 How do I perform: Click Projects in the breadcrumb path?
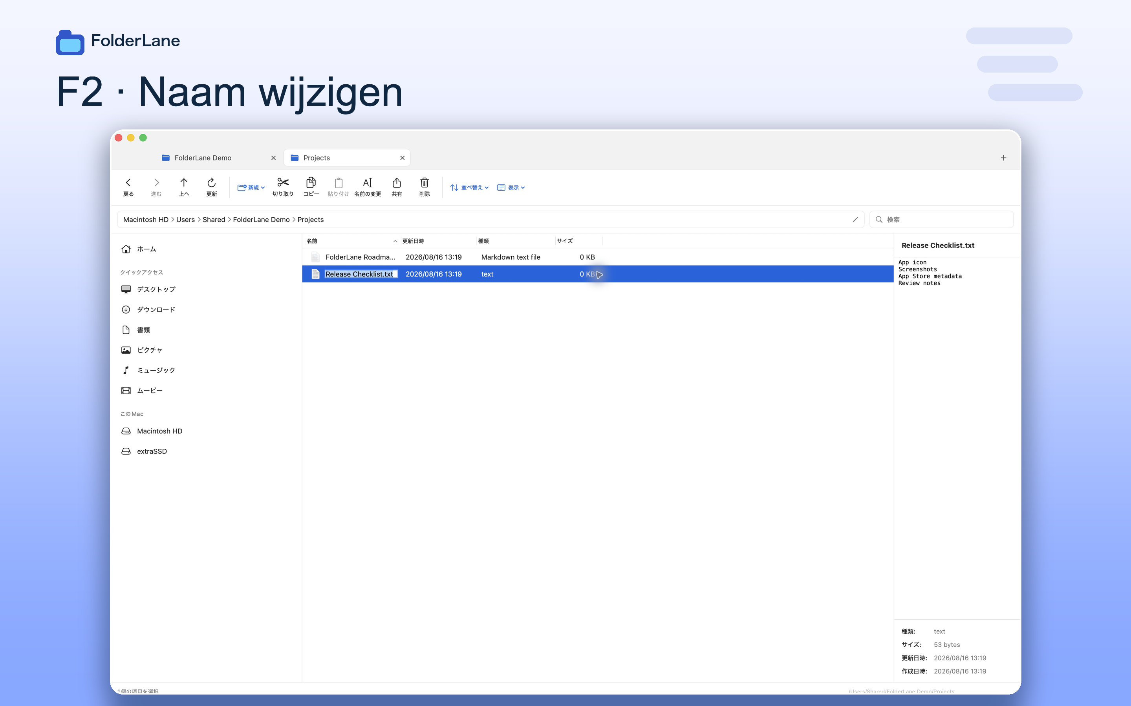(311, 220)
